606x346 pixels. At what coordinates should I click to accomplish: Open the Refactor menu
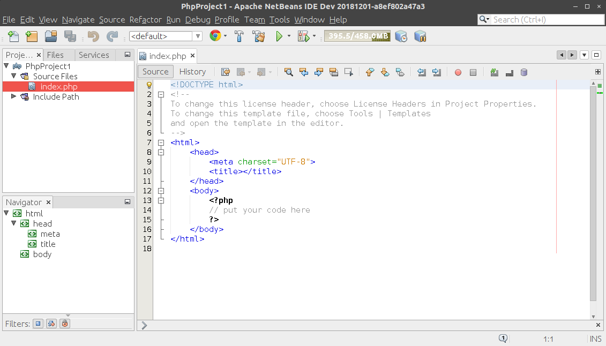pyautogui.click(x=145, y=20)
